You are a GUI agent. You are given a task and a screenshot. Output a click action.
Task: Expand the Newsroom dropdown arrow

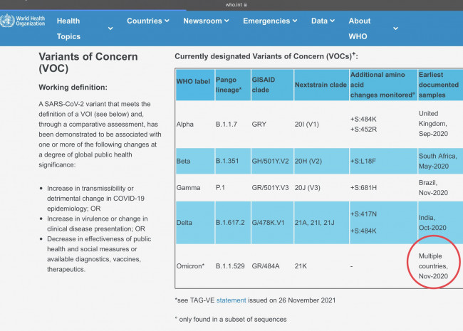[227, 21]
